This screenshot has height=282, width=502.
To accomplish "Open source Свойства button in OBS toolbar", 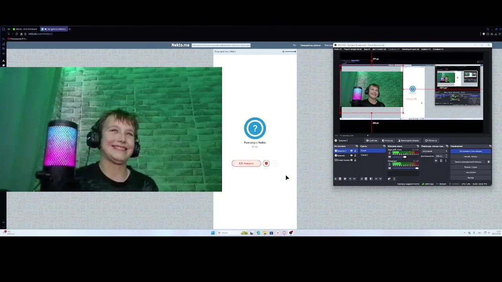I will click(372, 141).
